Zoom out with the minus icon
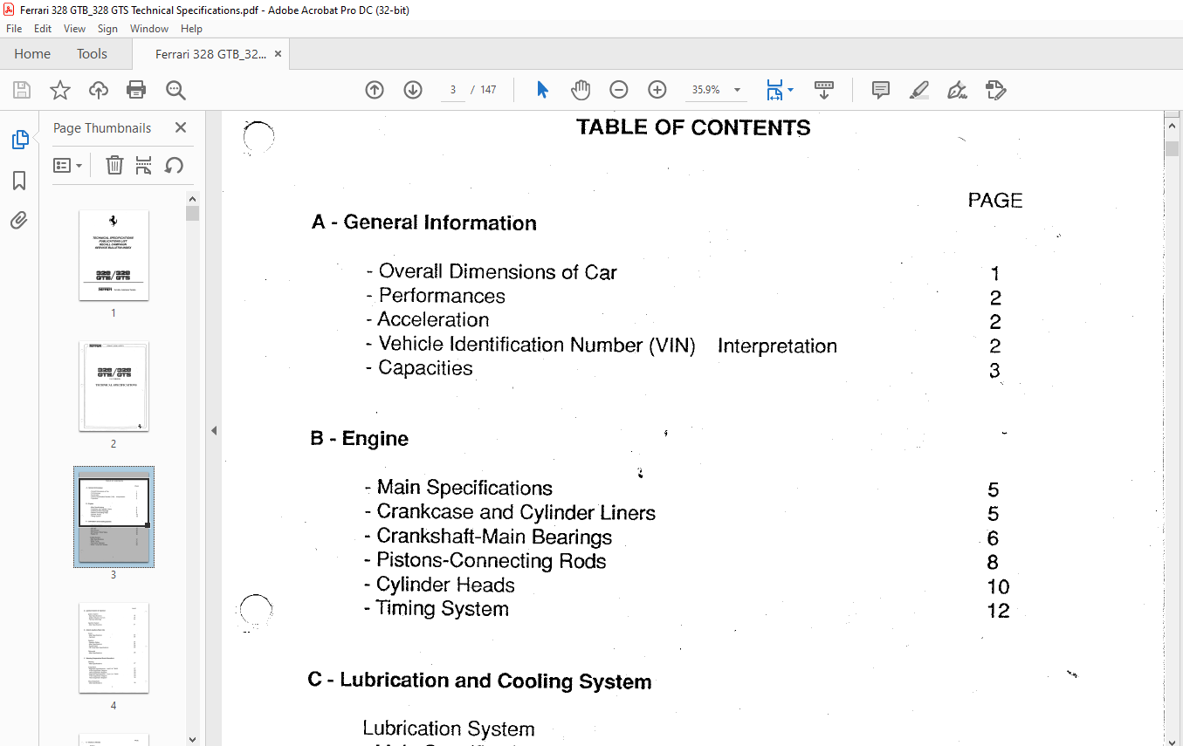The width and height of the screenshot is (1183, 746). (619, 90)
